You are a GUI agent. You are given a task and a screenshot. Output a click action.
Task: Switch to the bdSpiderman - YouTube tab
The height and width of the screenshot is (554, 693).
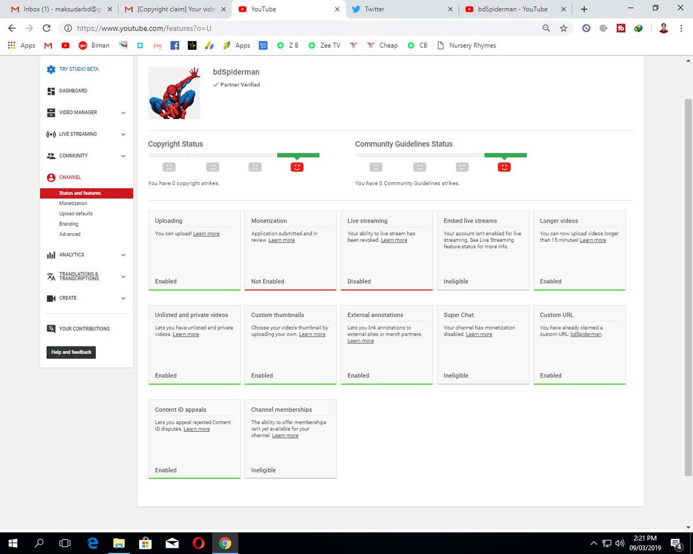pyautogui.click(x=516, y=9)
